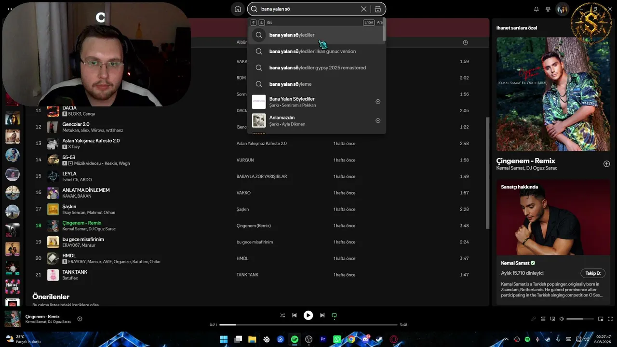Open Adobe Premiere Pro from taskbar
Image resolution: width=617 pixels, height=347 pixels.
323,339
